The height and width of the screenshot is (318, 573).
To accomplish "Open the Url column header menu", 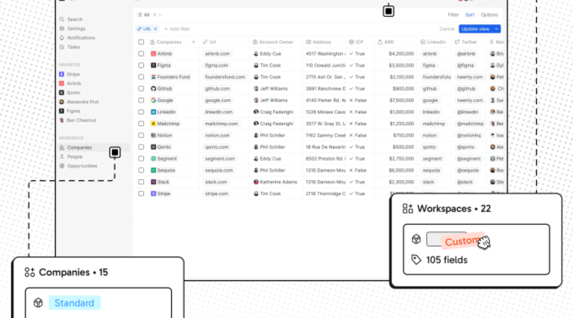I will coord(209,42).
